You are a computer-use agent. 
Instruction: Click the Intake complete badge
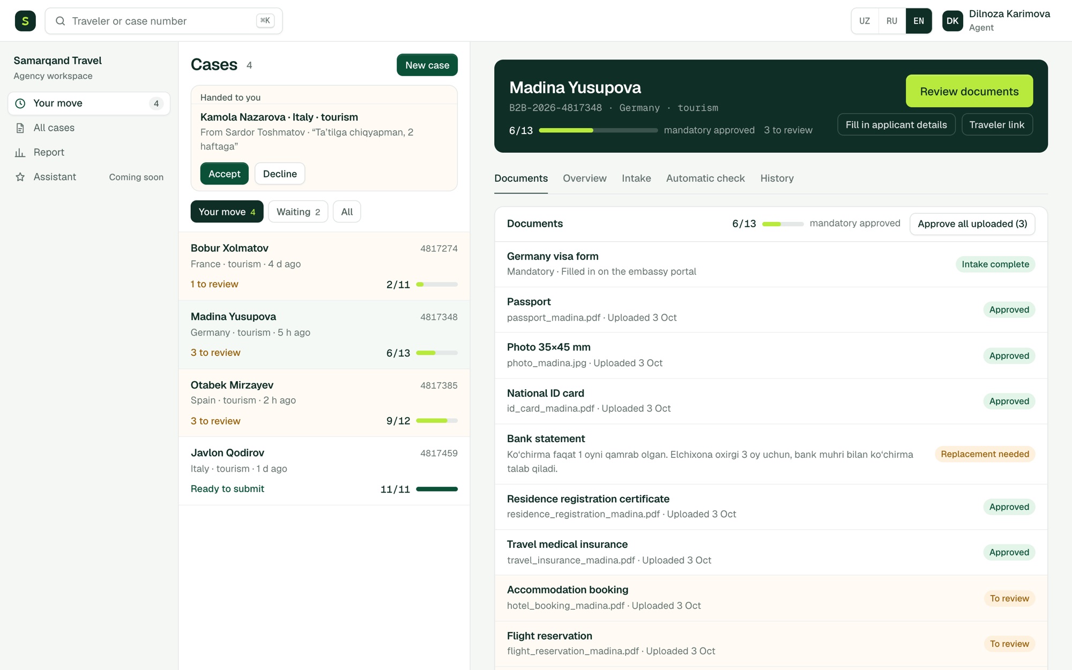point(995,264)
